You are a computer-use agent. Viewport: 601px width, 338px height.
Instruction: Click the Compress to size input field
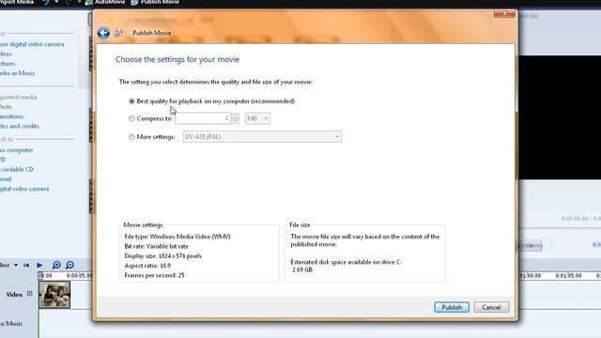(203, 118)
